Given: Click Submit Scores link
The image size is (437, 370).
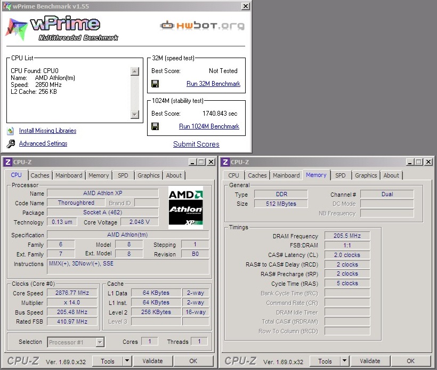Looking at the screenshot, I should click(x=196, y=144).
